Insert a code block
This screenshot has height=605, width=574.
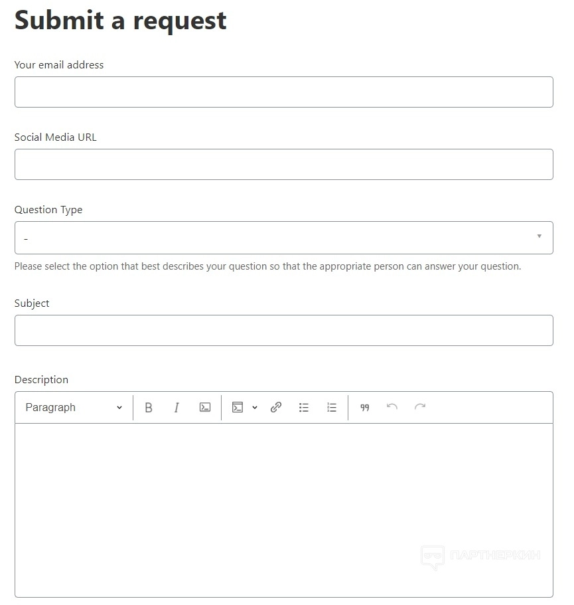(238, 408)
